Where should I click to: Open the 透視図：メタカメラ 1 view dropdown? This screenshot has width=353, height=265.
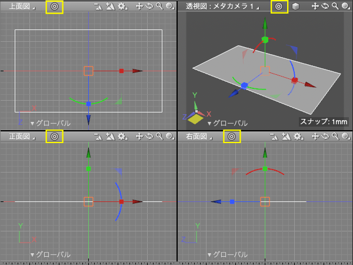tap(222, 6)
